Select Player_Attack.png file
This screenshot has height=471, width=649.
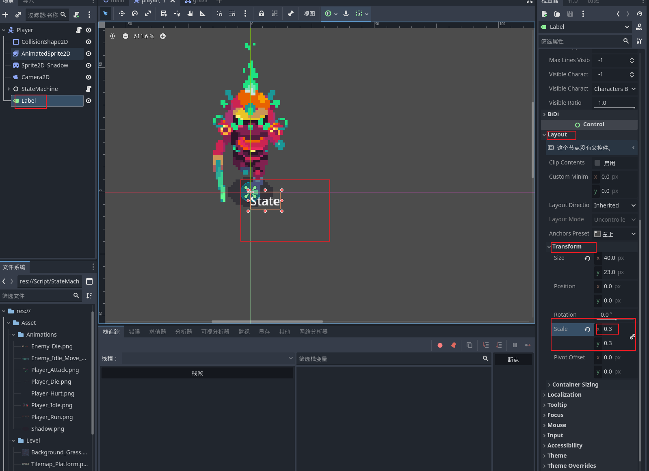coord(55,370)
